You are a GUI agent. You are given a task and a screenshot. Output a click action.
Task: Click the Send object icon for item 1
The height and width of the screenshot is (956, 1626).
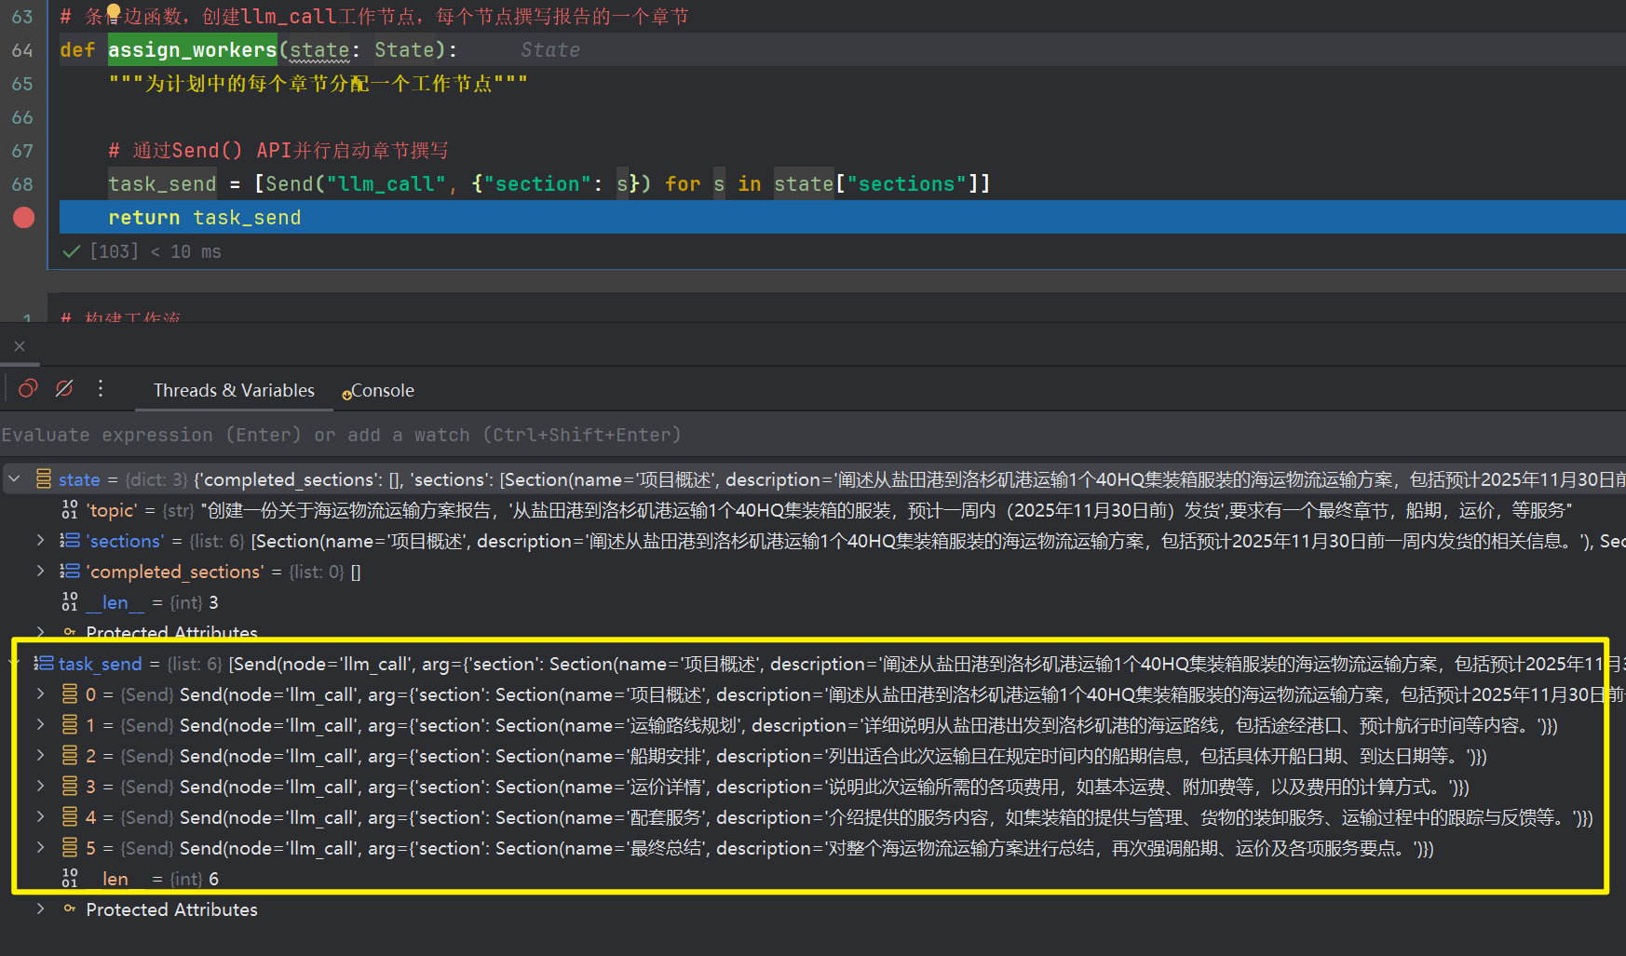click(70, 725)
